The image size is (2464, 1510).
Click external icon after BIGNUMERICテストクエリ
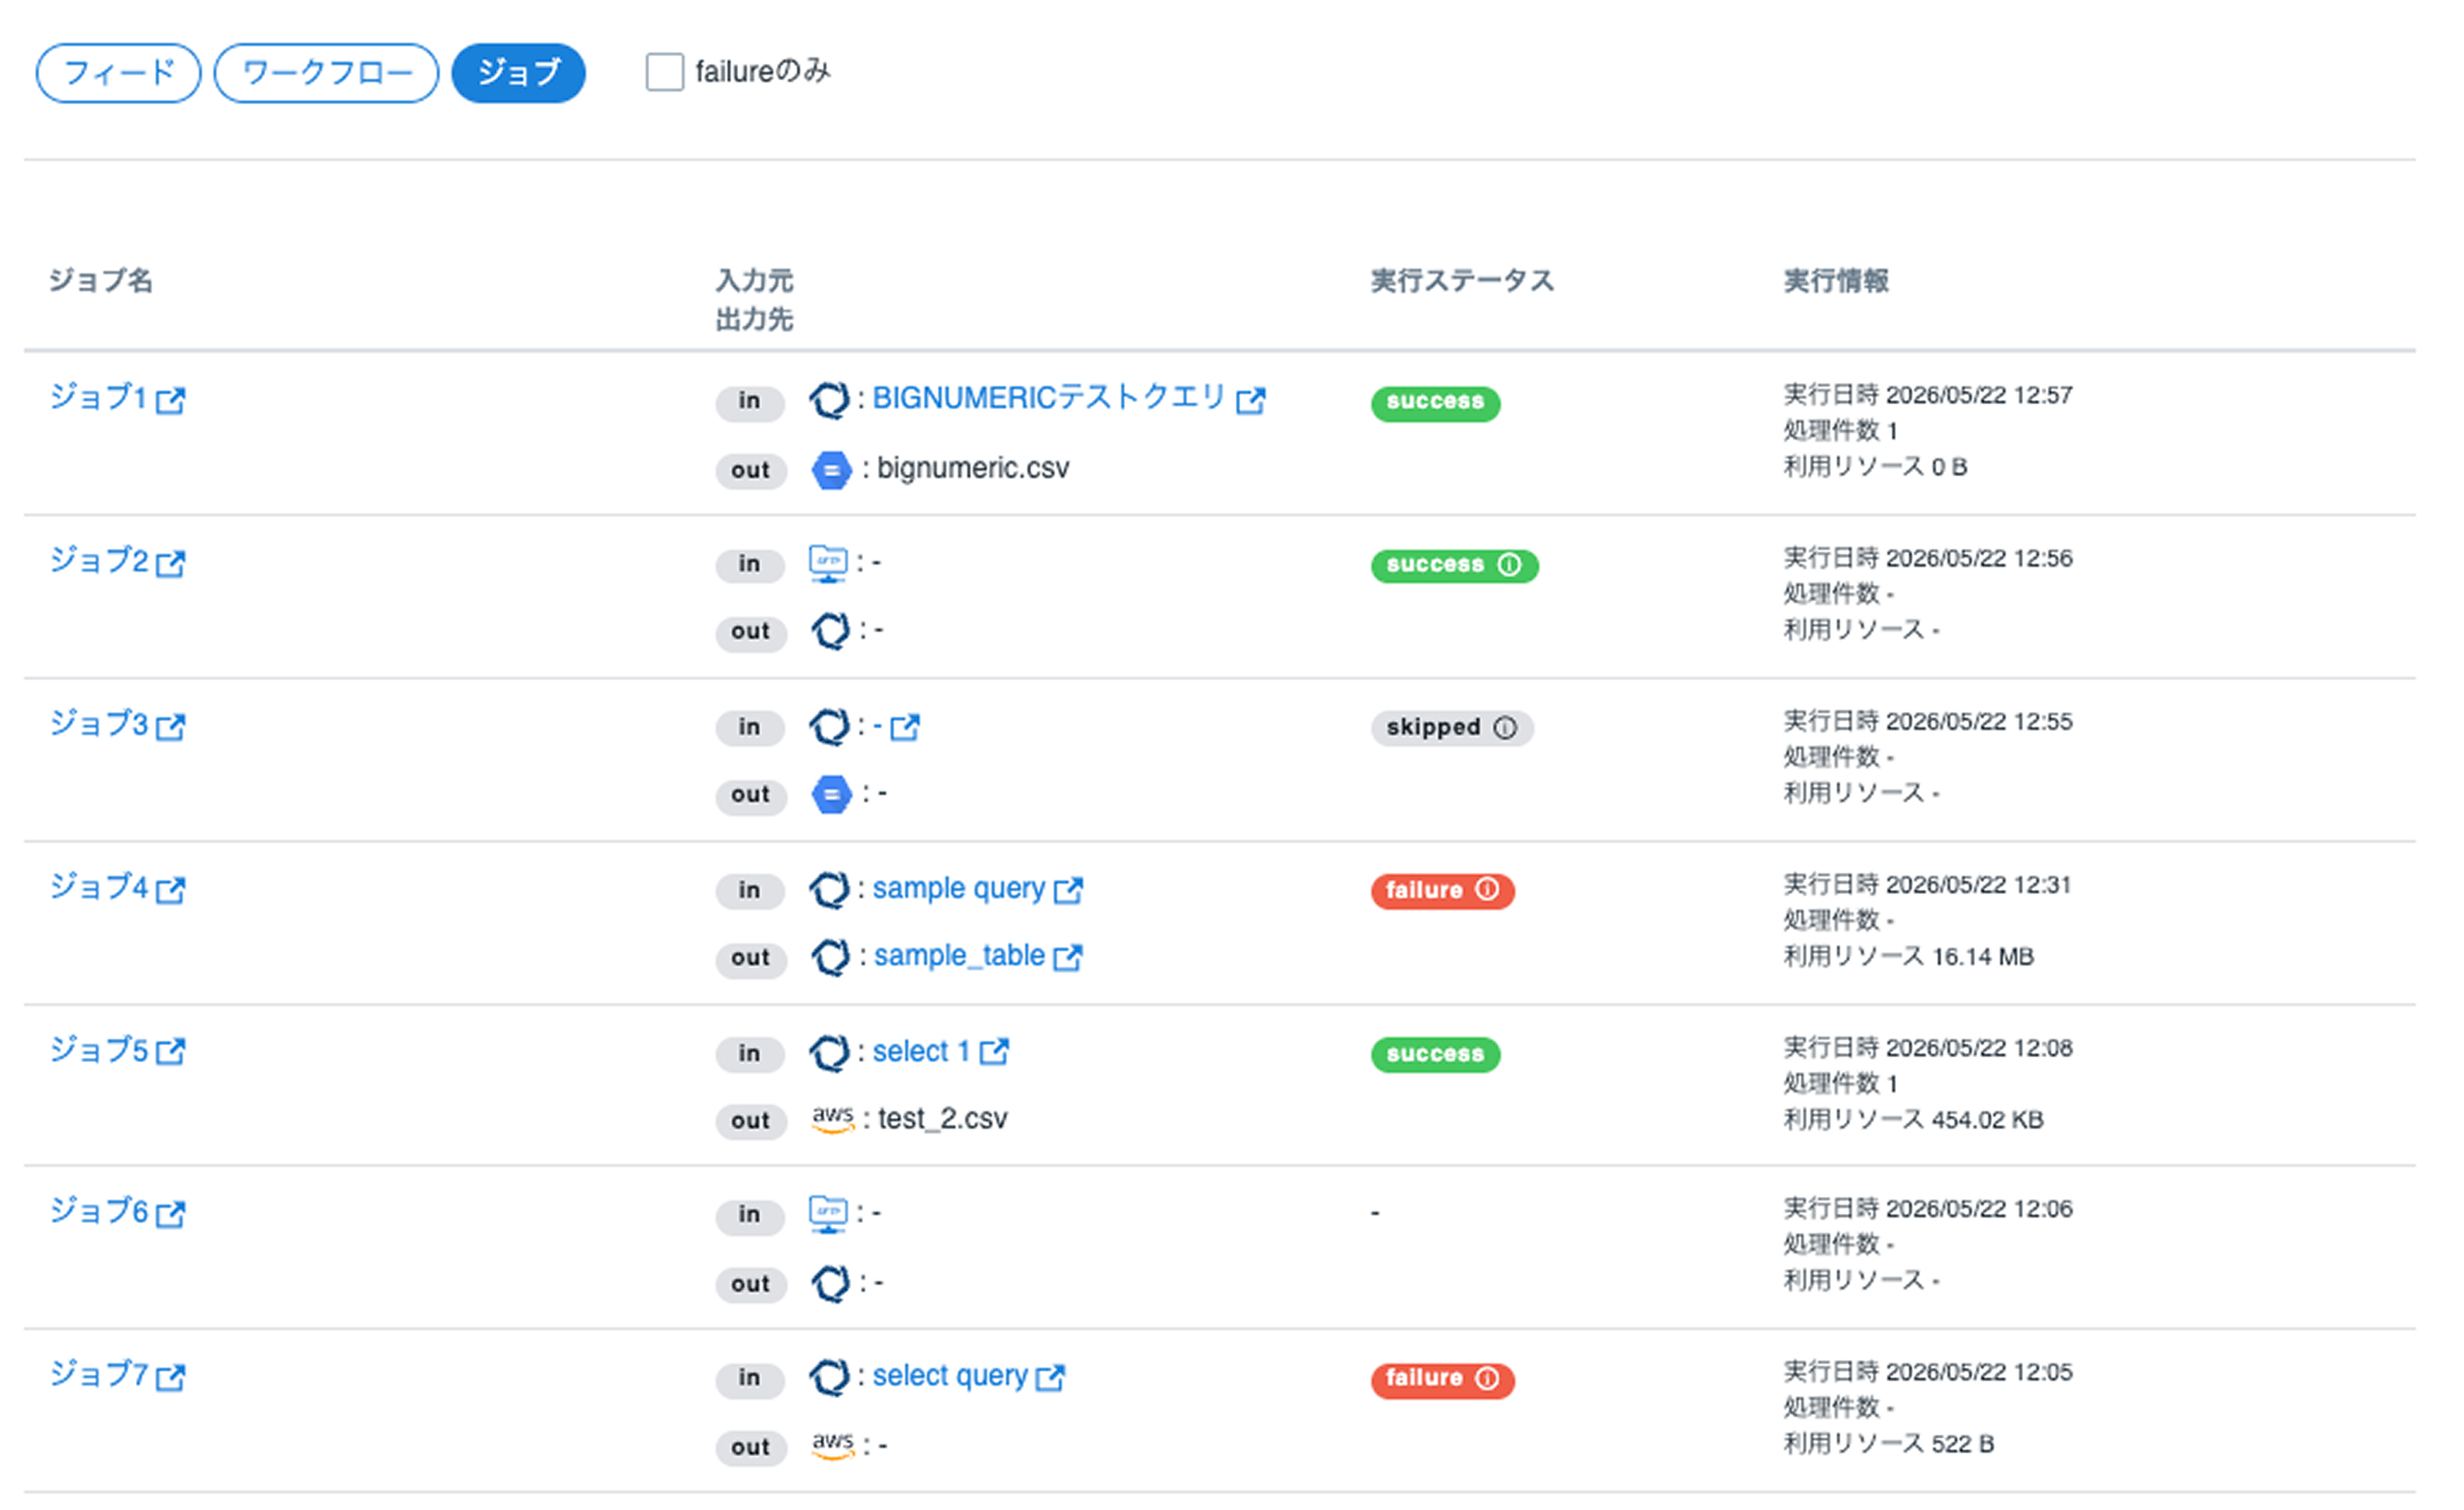click(1251, 401)
